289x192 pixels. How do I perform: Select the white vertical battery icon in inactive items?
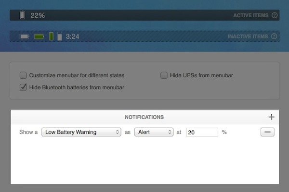click(60, 36)
